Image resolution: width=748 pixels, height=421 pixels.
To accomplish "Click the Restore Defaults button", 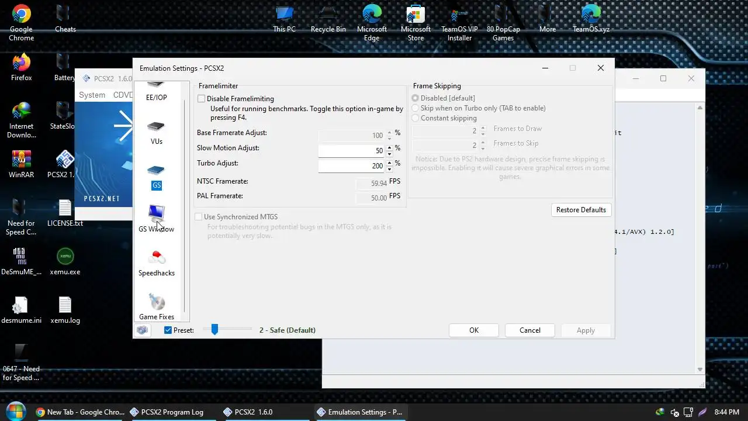I will click(581, 210).
